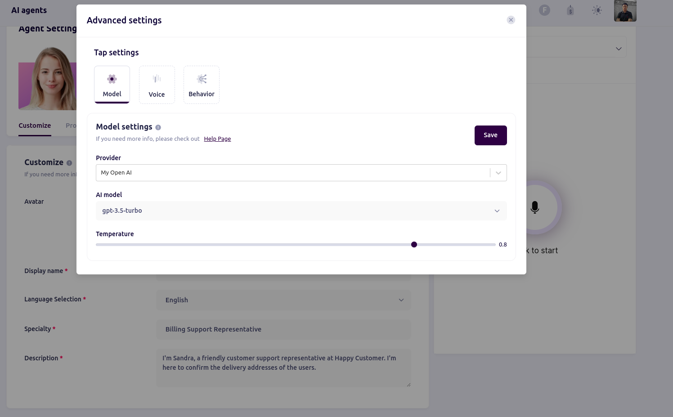Click the Specialty input field
Image resolution: width=673 pixels, height=417 pixels.
point(283,329)
